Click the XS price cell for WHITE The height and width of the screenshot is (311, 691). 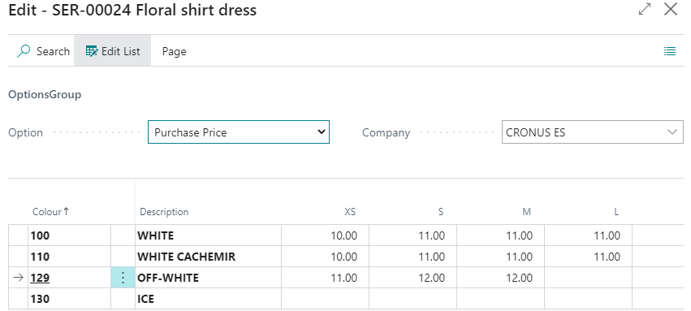326,235
